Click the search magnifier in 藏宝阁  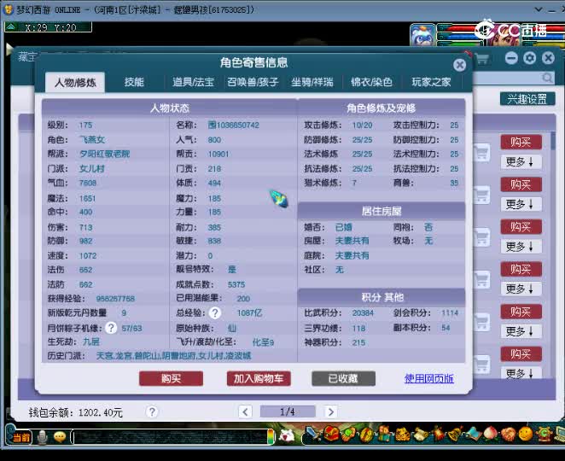coord(547,78)
